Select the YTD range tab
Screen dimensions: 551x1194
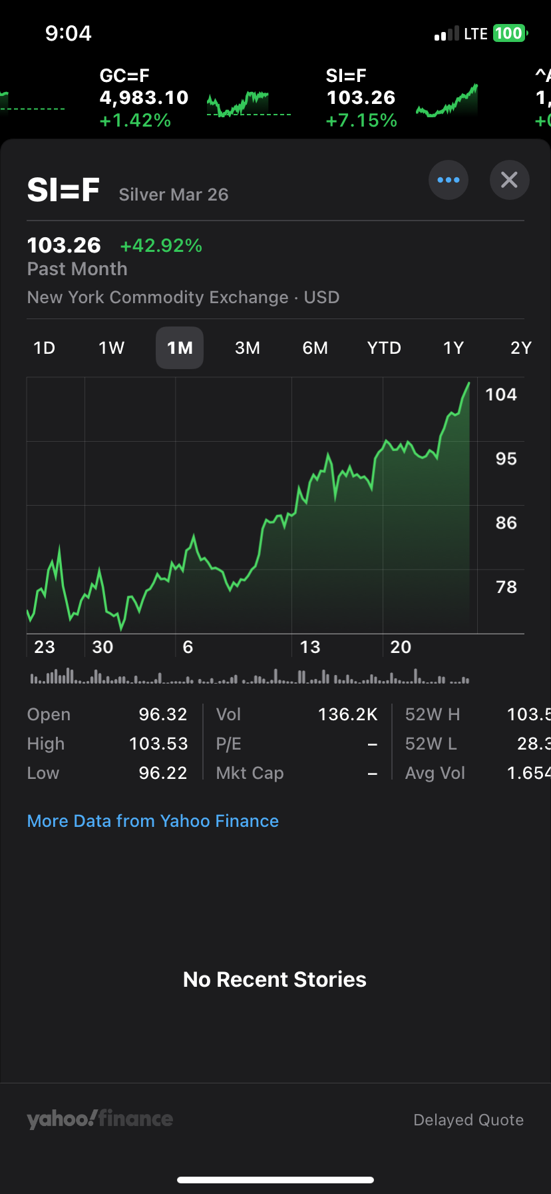coord(384,348)
